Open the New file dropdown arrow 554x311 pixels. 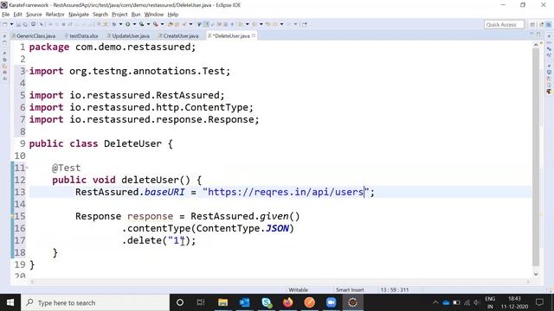click(11, 24)
